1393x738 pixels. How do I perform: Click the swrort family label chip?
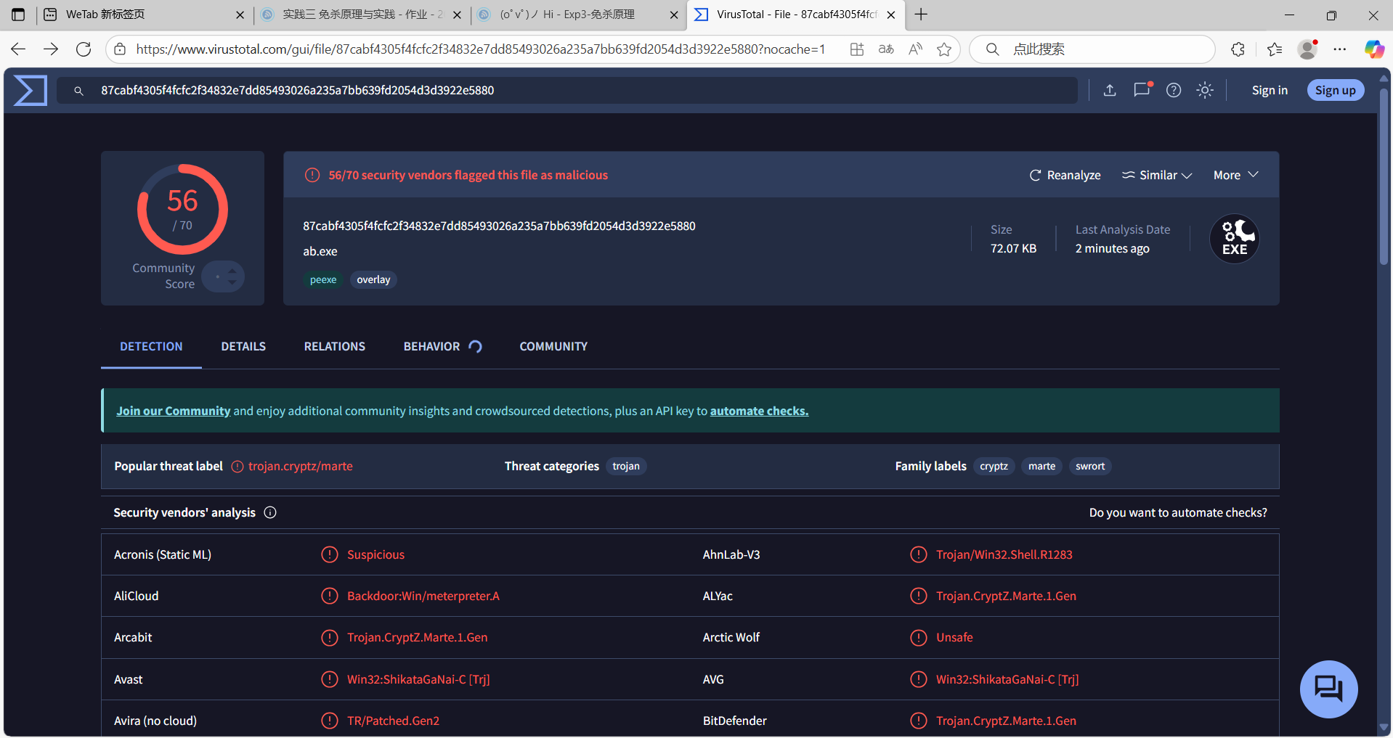1090,466
